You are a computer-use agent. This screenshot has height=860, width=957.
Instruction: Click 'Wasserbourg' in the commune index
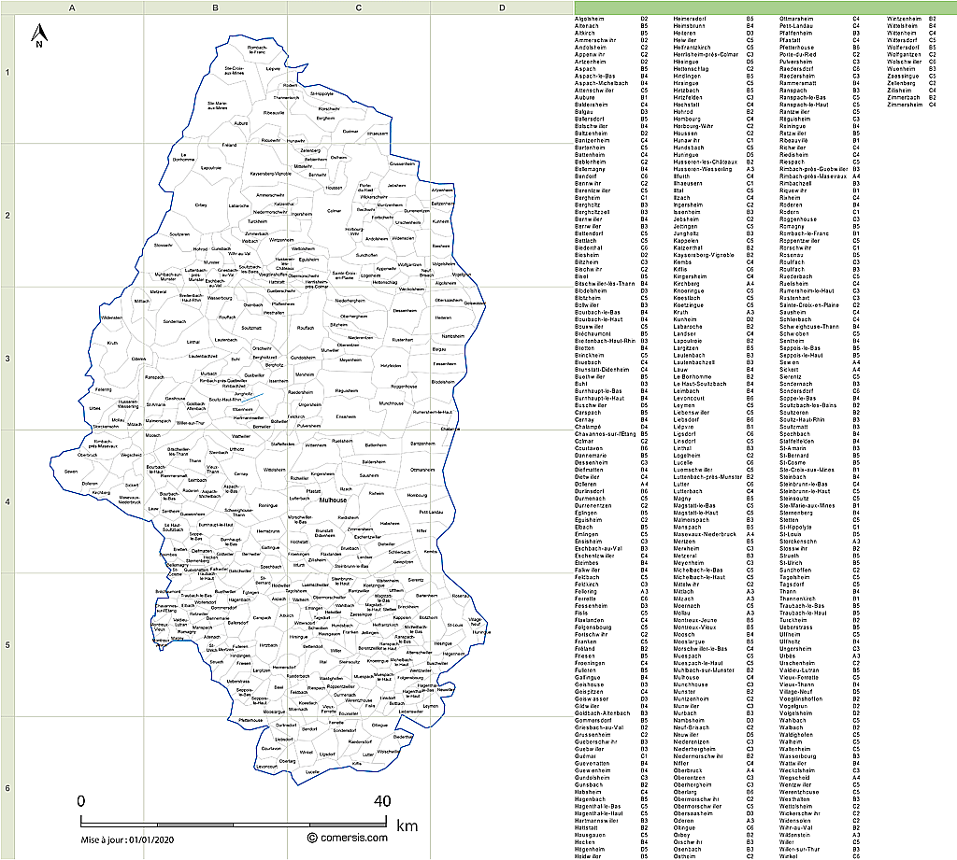tap(798, 756)
